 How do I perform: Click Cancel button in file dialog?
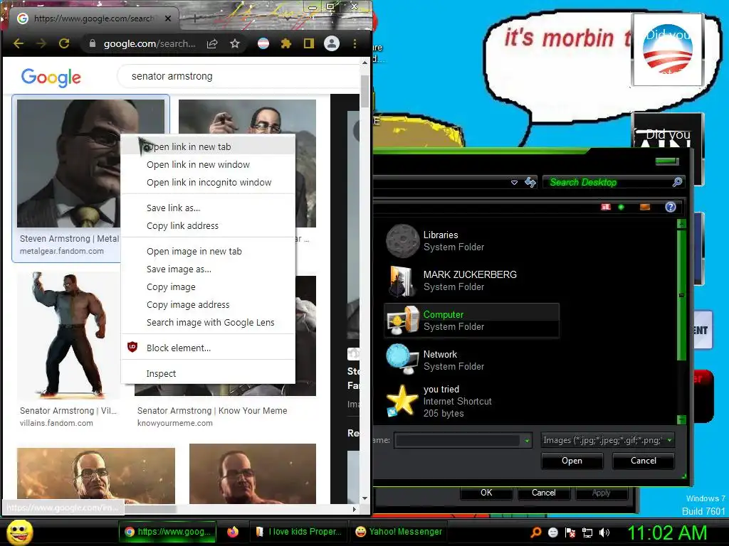click(644, 461)
